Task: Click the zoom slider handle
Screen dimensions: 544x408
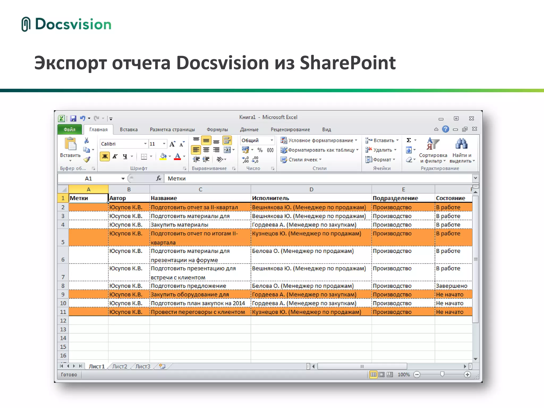Action: [442, 374]
